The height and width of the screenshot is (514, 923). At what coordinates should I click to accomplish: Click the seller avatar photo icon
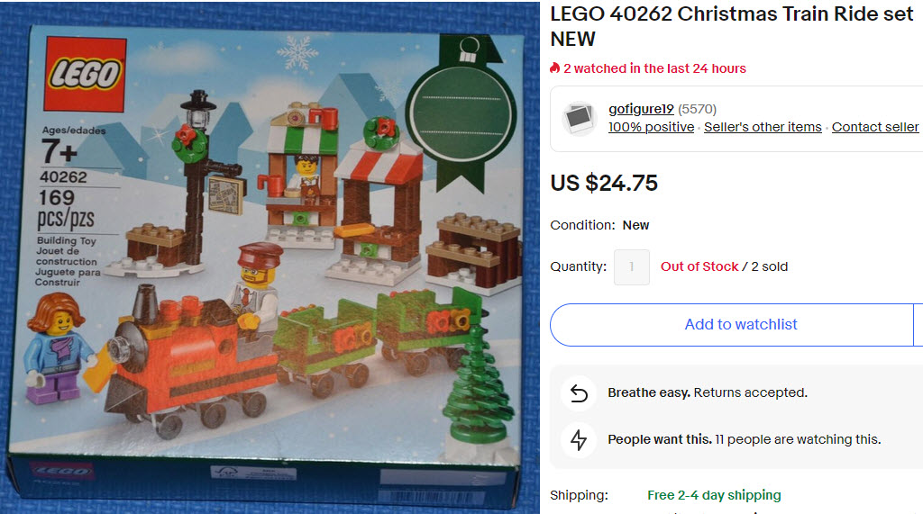point(579,118)
